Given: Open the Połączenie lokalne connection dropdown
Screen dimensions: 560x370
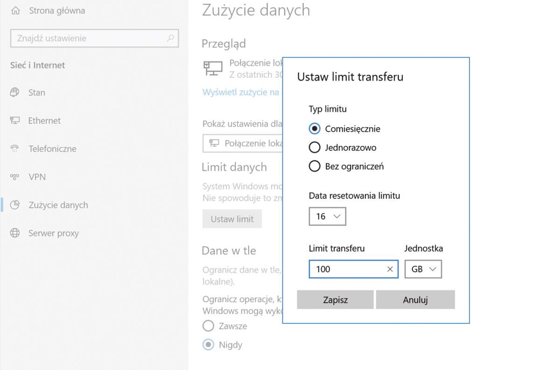Looking at the screenshot, I should click(243, 143).
